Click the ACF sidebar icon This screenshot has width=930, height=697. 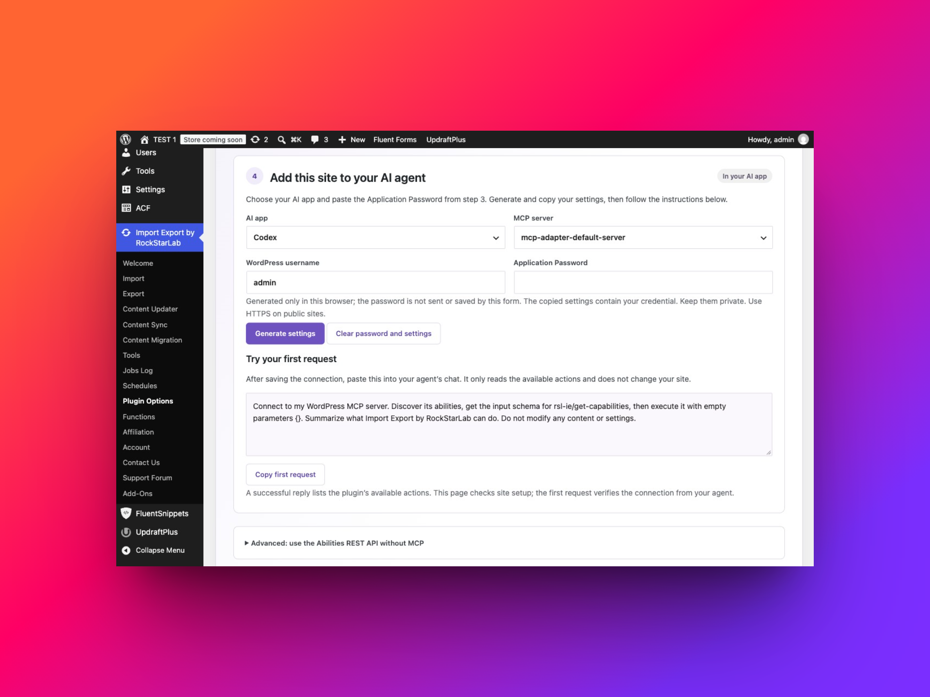[126, 208]
